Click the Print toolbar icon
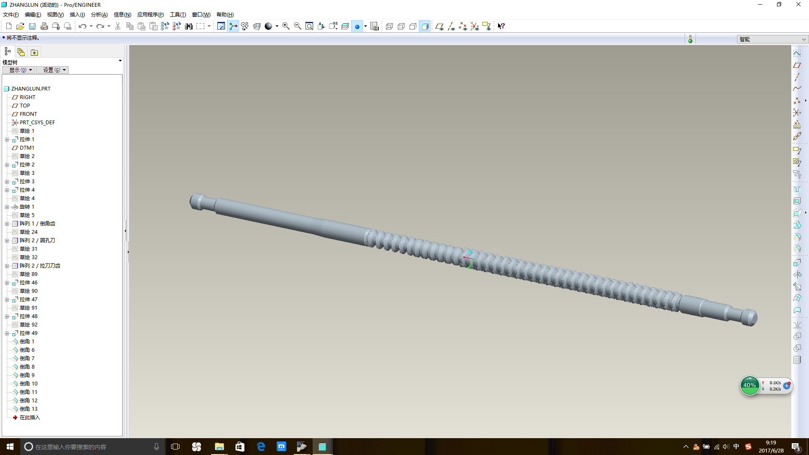Viewport: 809px width, 455px height. coord(44,26)
